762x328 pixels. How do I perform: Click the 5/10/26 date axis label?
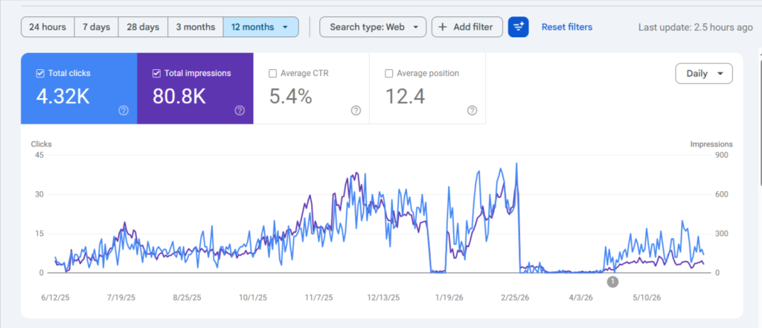pos(646,298)
